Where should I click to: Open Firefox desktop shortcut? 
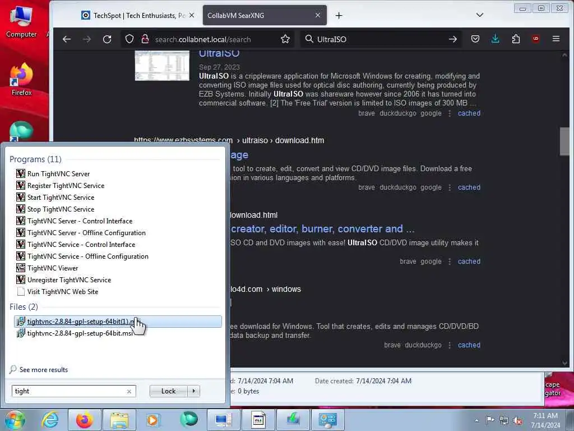pyautogui.click(x=21, y=79)
